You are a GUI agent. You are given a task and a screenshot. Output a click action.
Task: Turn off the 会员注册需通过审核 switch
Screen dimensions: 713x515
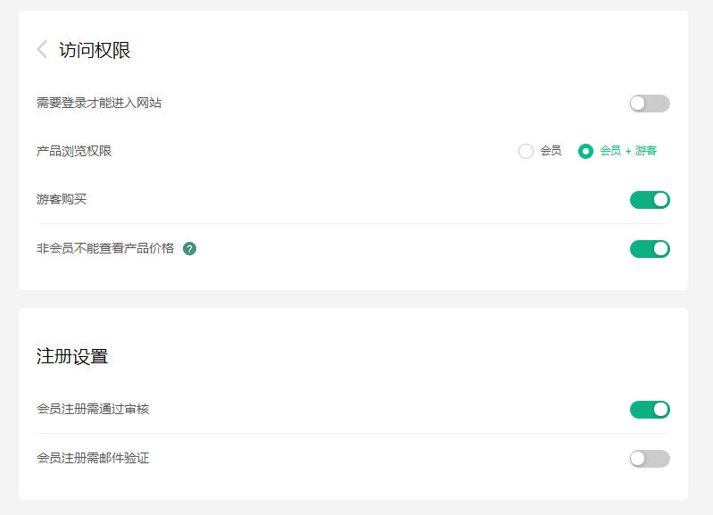[649, 410]
